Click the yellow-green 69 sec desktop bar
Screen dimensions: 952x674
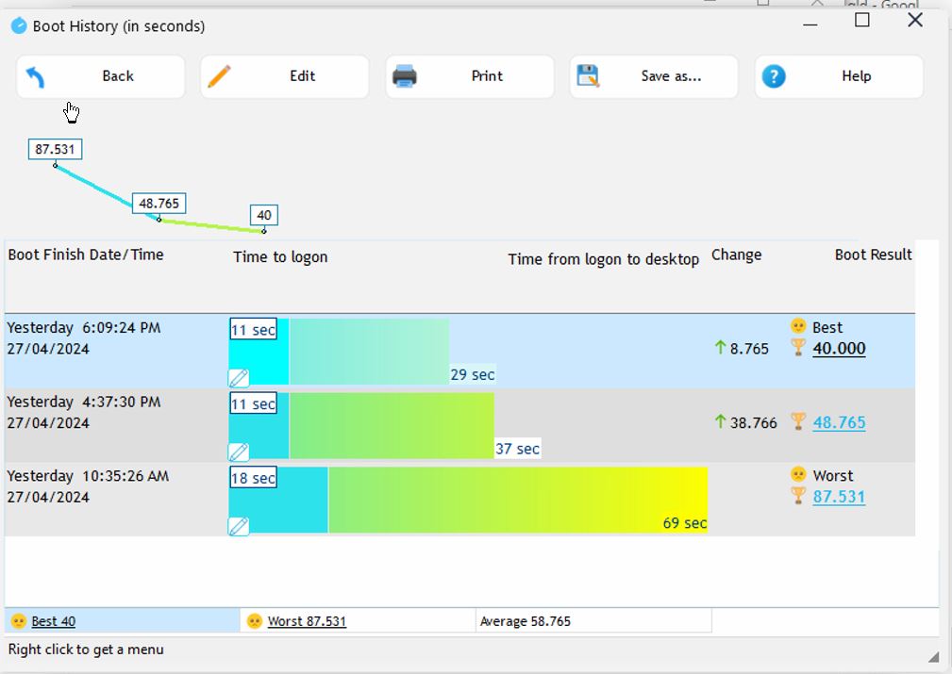(x=517, y=499)
